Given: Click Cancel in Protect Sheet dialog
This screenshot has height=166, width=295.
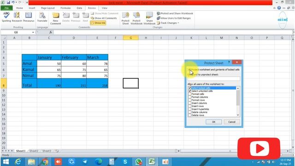Looking at the screenshot, I should tap(231, 122).
